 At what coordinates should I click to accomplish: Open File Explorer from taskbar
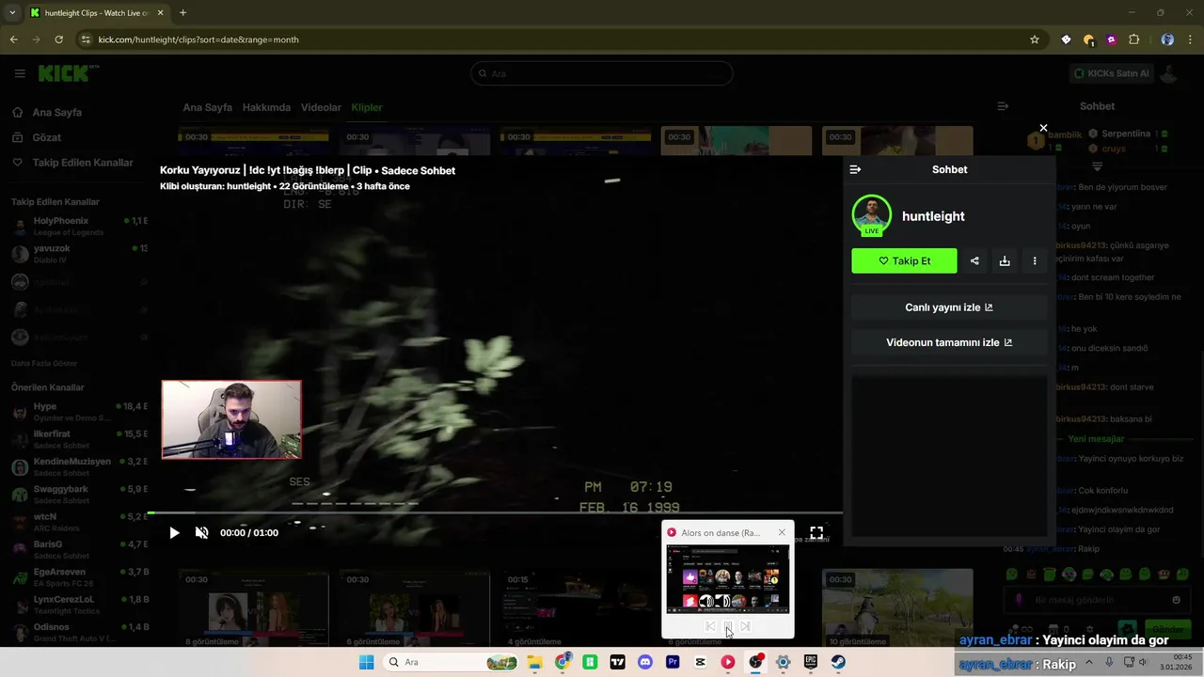[534, 662]
